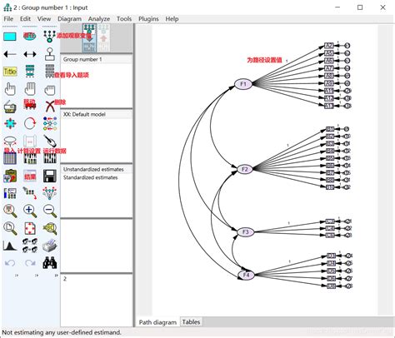Click the save diagram floppy disk icon

point(50,176)
